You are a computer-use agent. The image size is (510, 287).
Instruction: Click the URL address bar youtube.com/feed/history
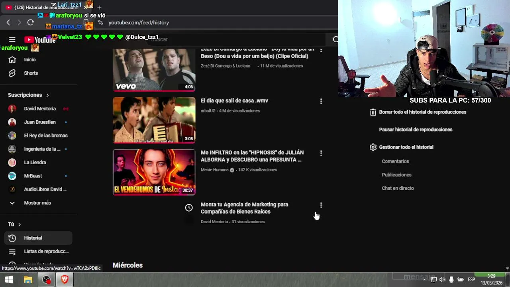coord(139,23)
